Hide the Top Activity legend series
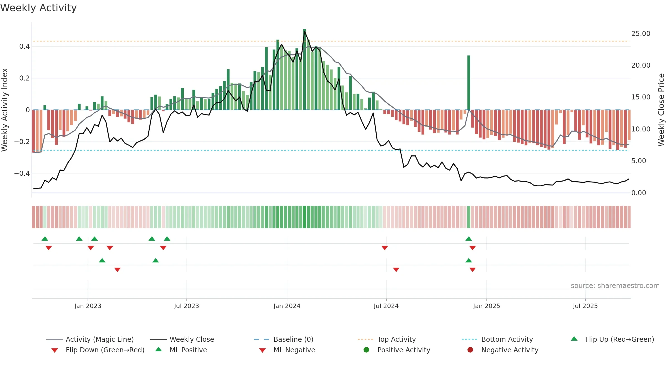Screen dimensions: 669x376 387,339
